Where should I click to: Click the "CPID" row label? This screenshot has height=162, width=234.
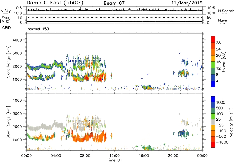click(x=6, y=28)
